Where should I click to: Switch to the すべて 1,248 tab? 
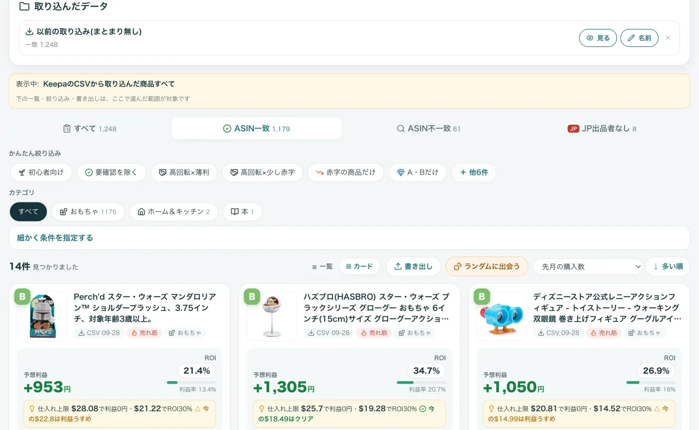tap(90, 129)
